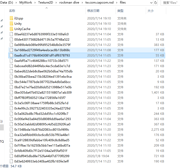Click the 209 KB size cell
This screenshot has width=180, height=168.
point(159,145)
